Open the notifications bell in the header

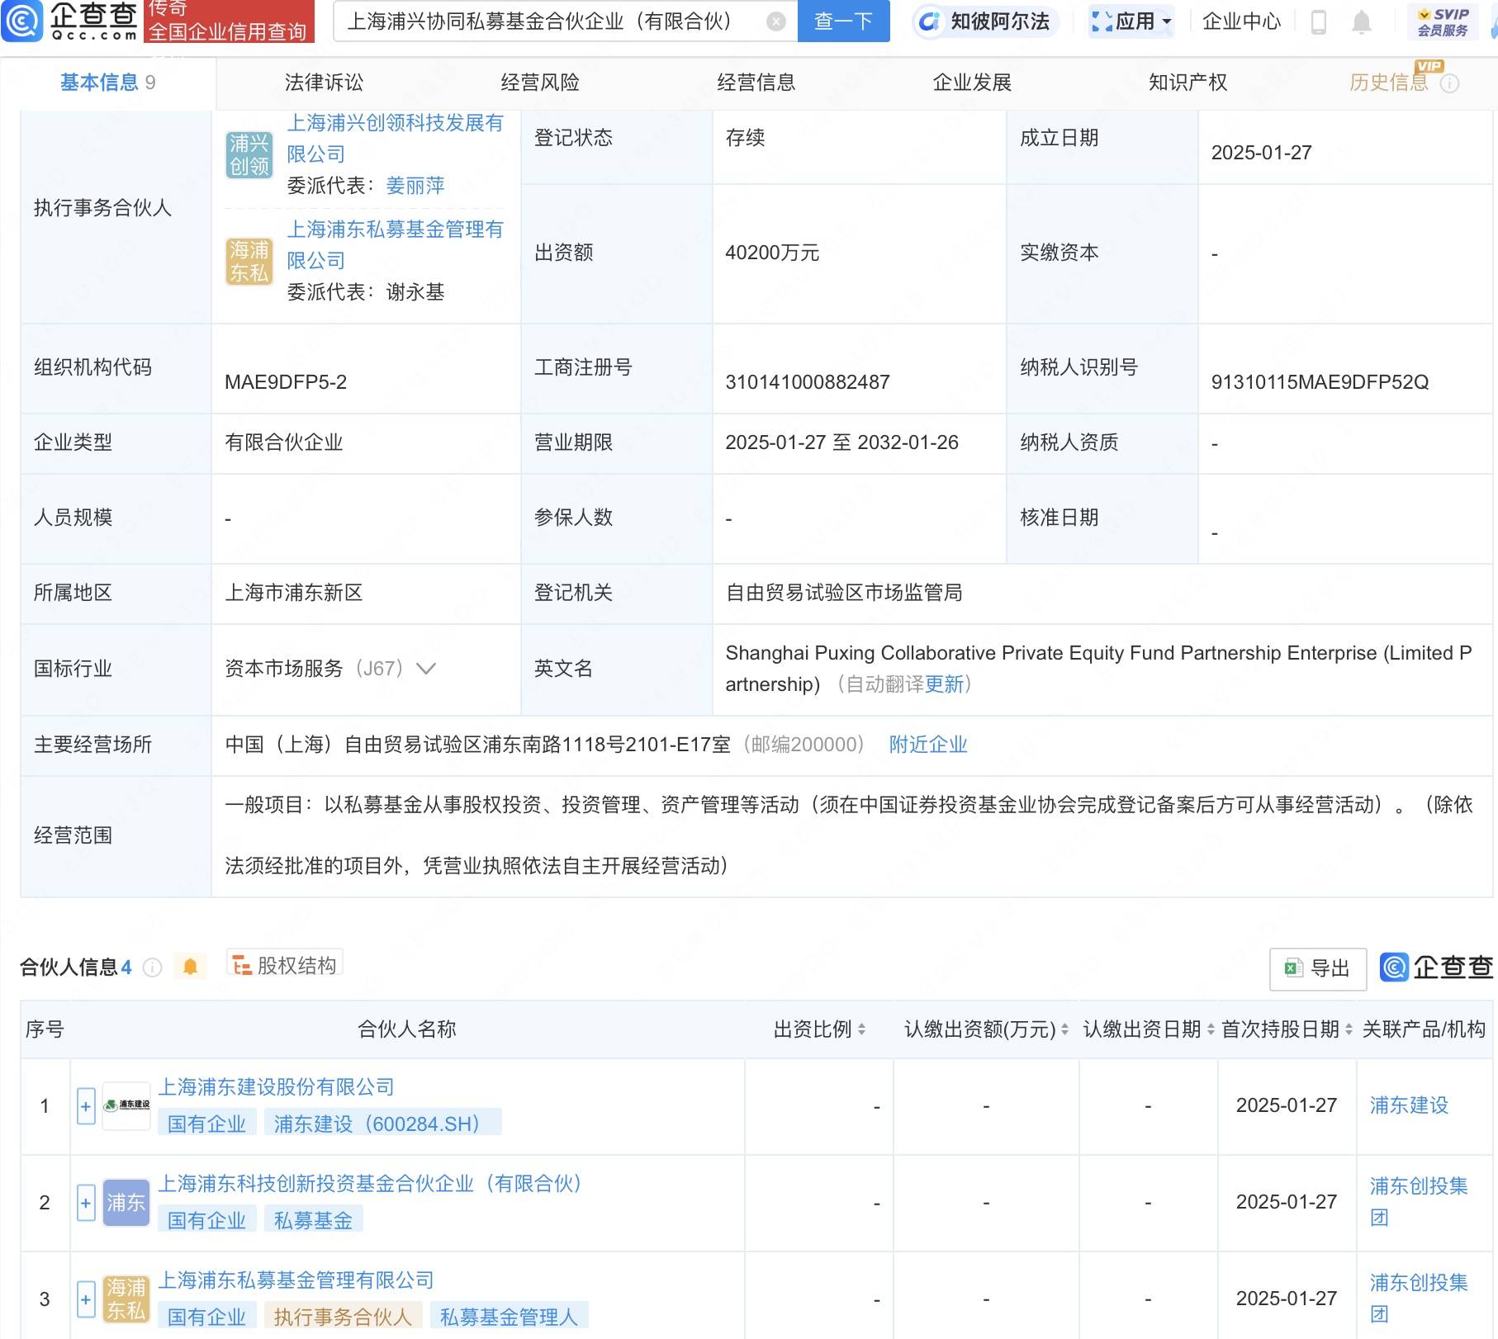pyautogui.click(x=1362, y=21)
